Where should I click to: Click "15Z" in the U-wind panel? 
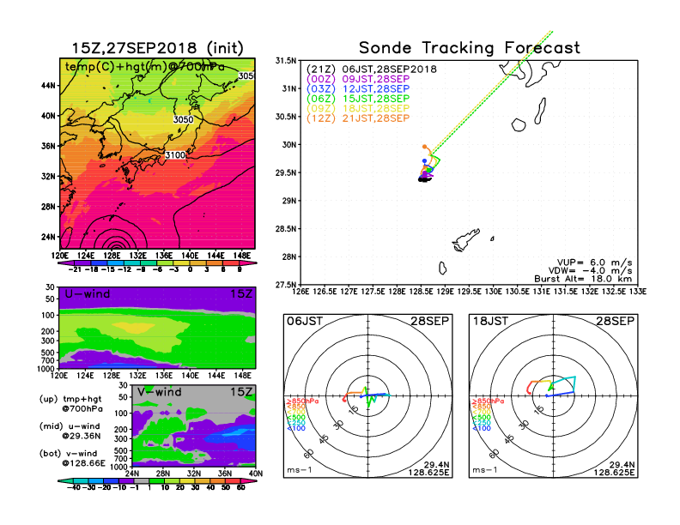pyautogui.click(x=241, y=293)
